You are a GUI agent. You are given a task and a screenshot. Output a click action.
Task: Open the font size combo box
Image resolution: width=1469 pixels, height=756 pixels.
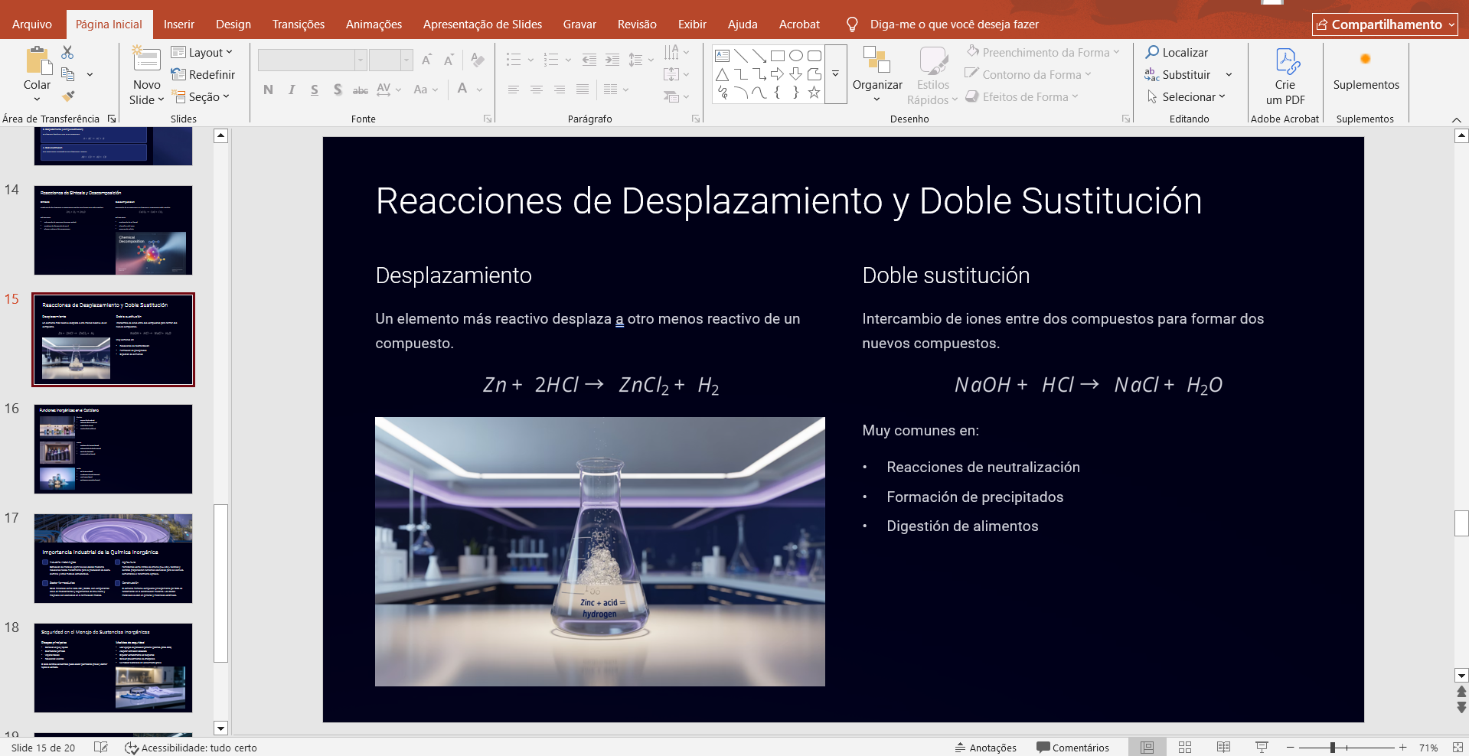point(390,60)
